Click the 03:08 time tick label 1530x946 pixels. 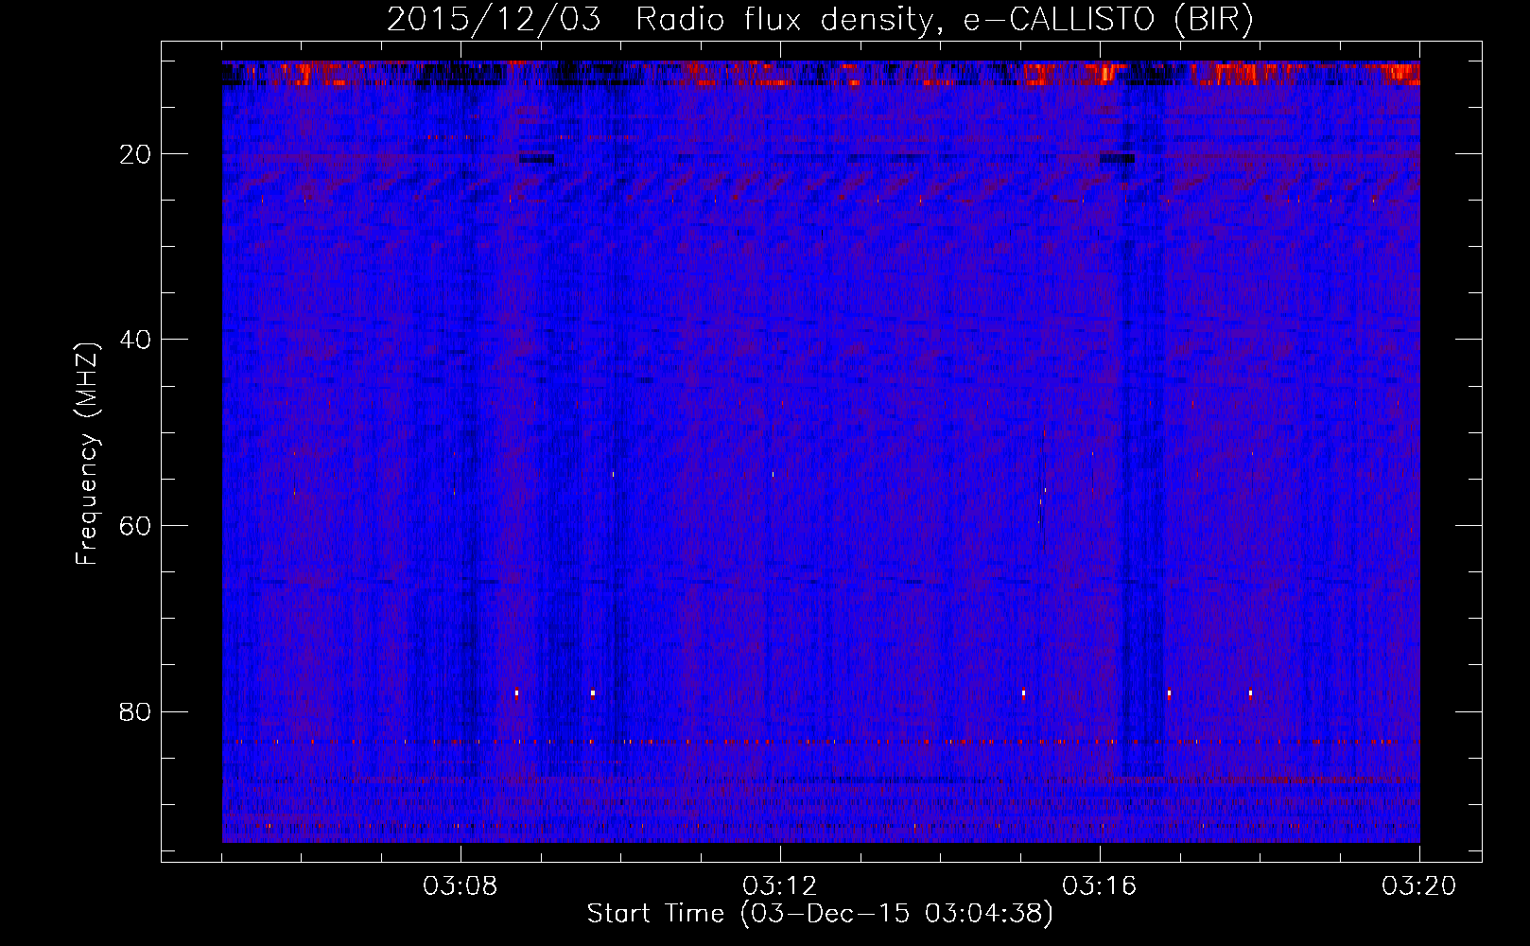[x=461, y=886]
